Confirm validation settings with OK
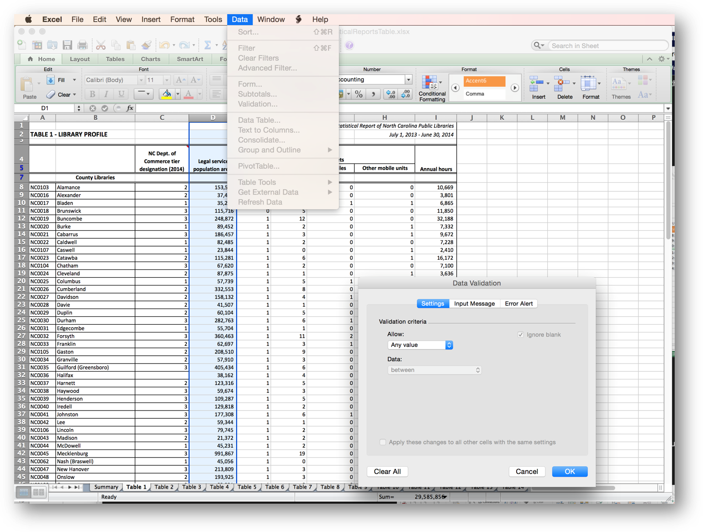The width and height of the screenshot is (703, 532). click(569, 471)
